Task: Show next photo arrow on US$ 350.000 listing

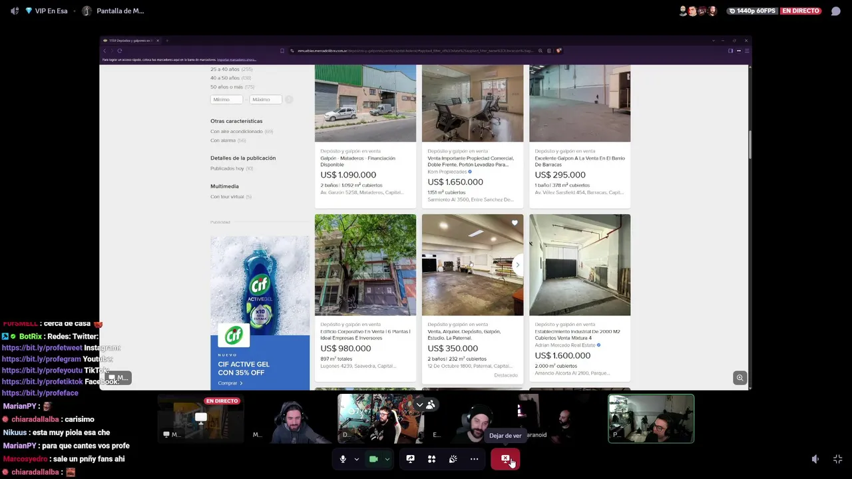Action: pyautogui.click(x=517, y=265)
